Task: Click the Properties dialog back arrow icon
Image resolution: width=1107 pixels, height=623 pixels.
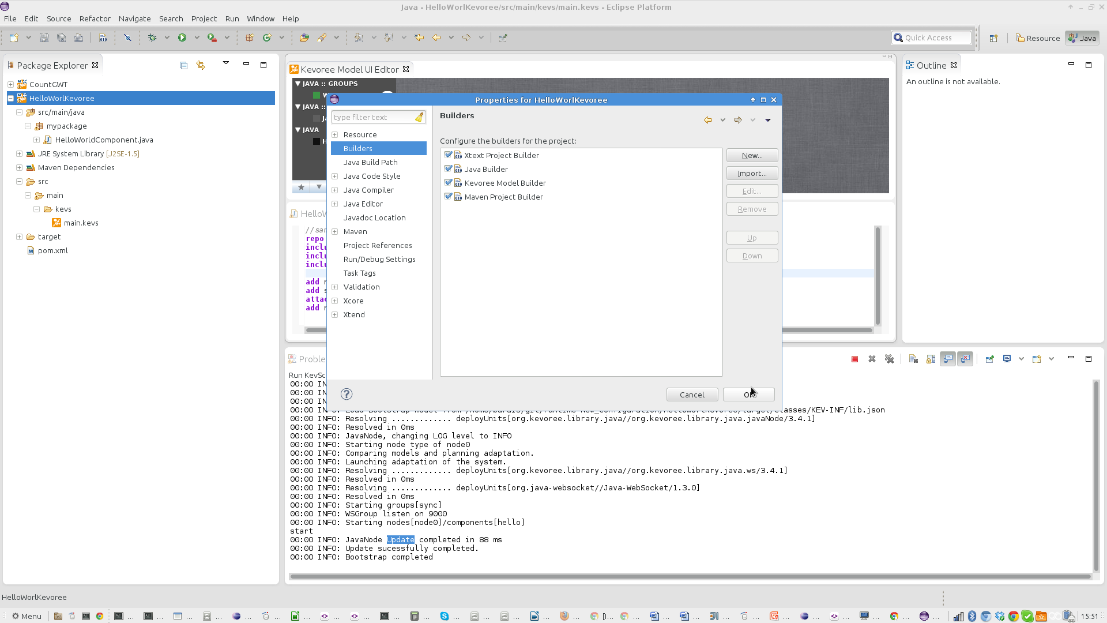Action: tap(708, 120)
